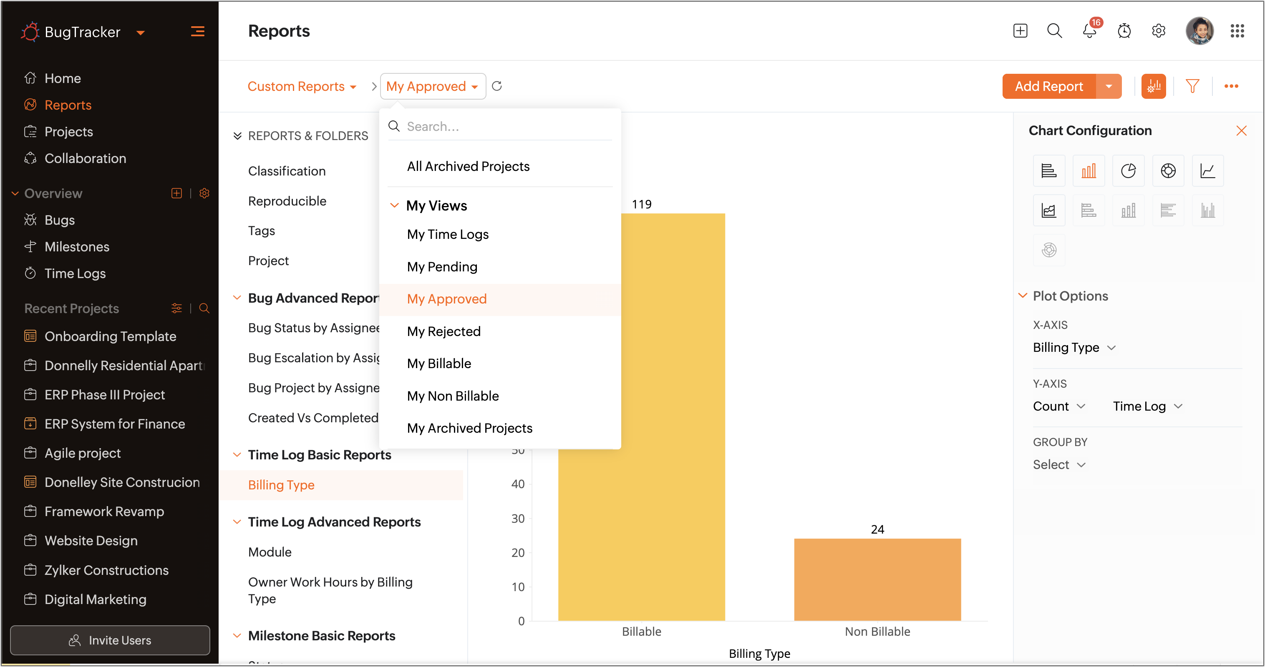The image size is (1265, 667).
Task: Open the X-Axis Billing Type dropdown
Action: coord(1074,348)
